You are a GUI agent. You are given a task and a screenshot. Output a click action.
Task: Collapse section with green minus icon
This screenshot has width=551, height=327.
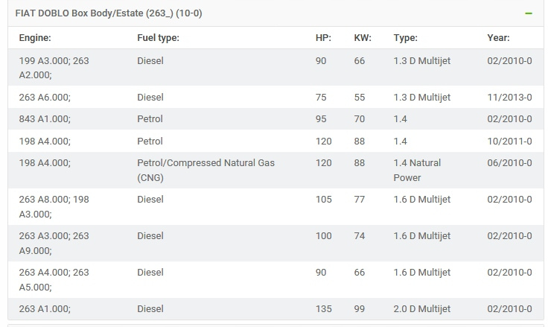528,13
